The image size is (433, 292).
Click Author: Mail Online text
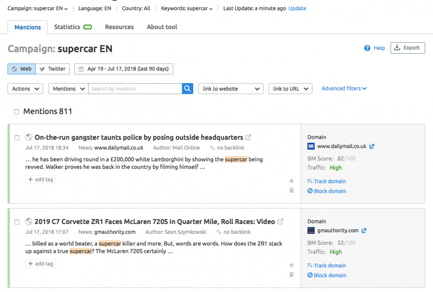(177, 148)
